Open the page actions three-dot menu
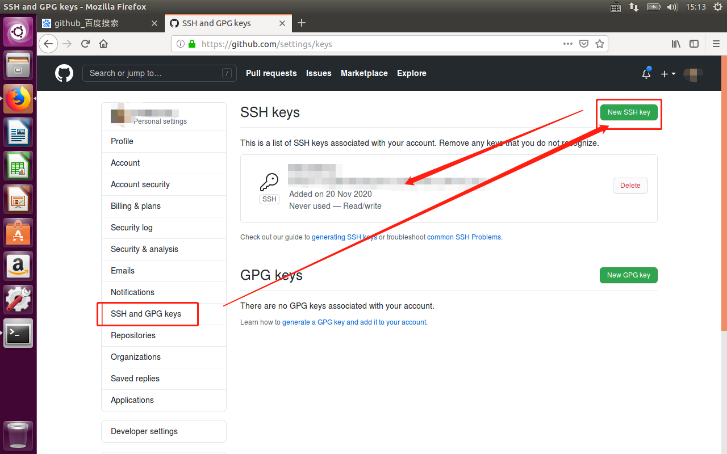 pos(568,44)
